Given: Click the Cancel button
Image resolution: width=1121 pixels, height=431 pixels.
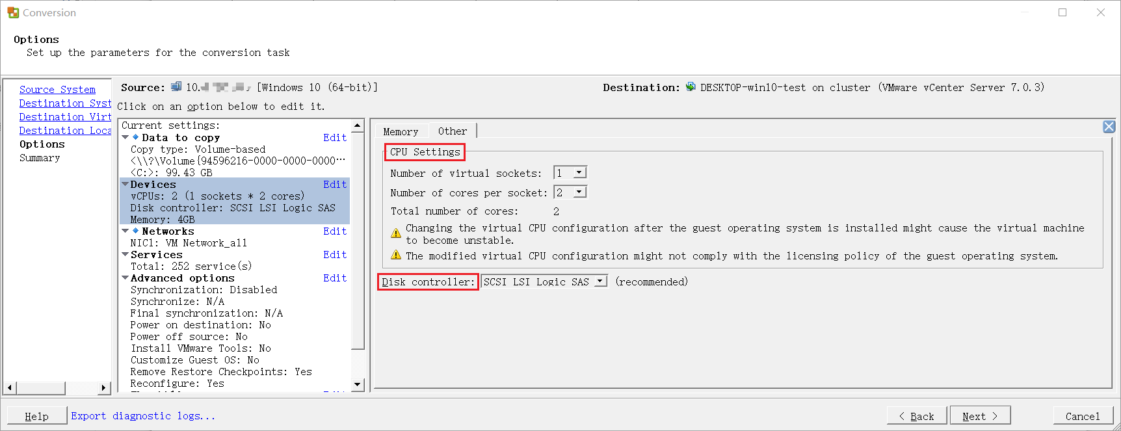Looking at the screenshot, I should pos(1083,416).
